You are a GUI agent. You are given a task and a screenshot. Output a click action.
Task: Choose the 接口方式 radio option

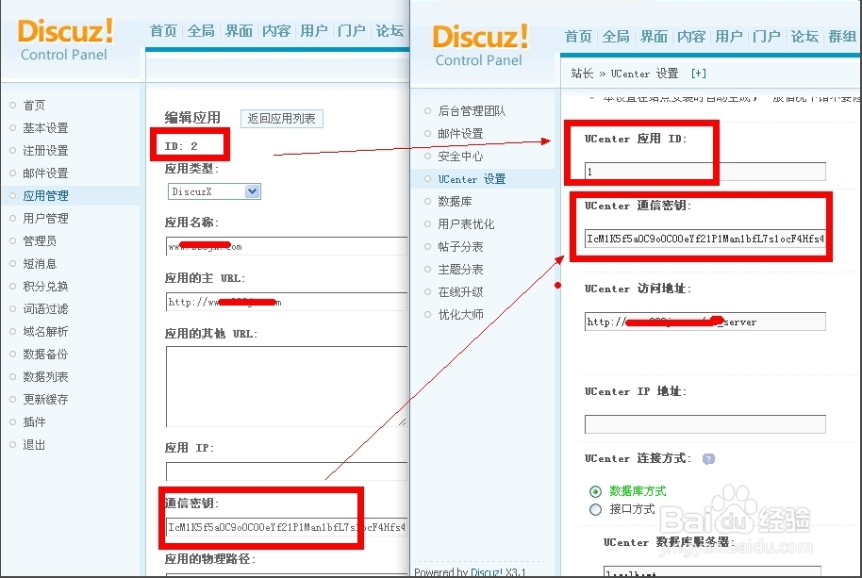click(x=595, y=509)
